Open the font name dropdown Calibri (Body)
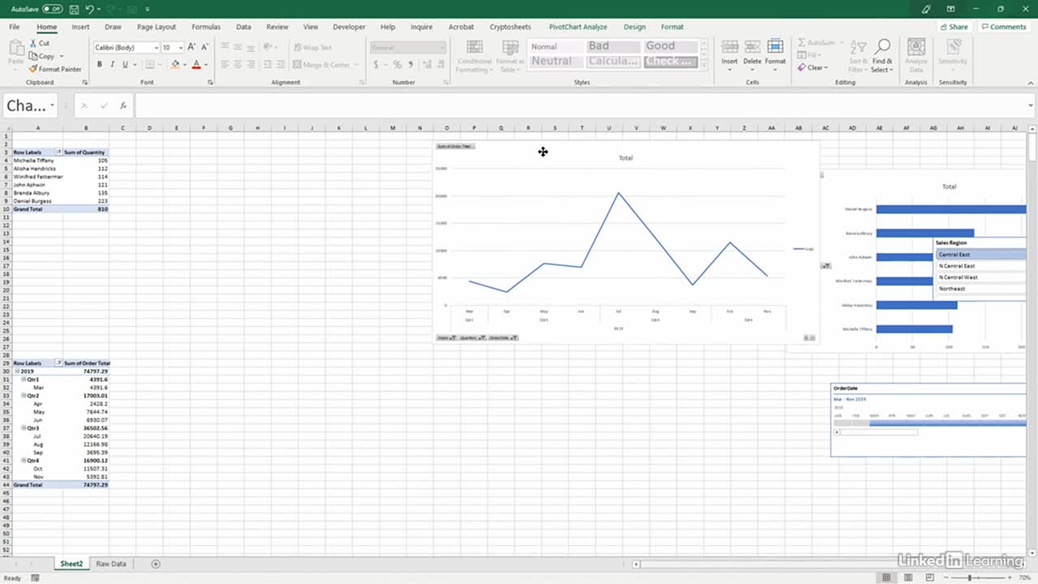The image size is (1038, 584). click(157, 48)
